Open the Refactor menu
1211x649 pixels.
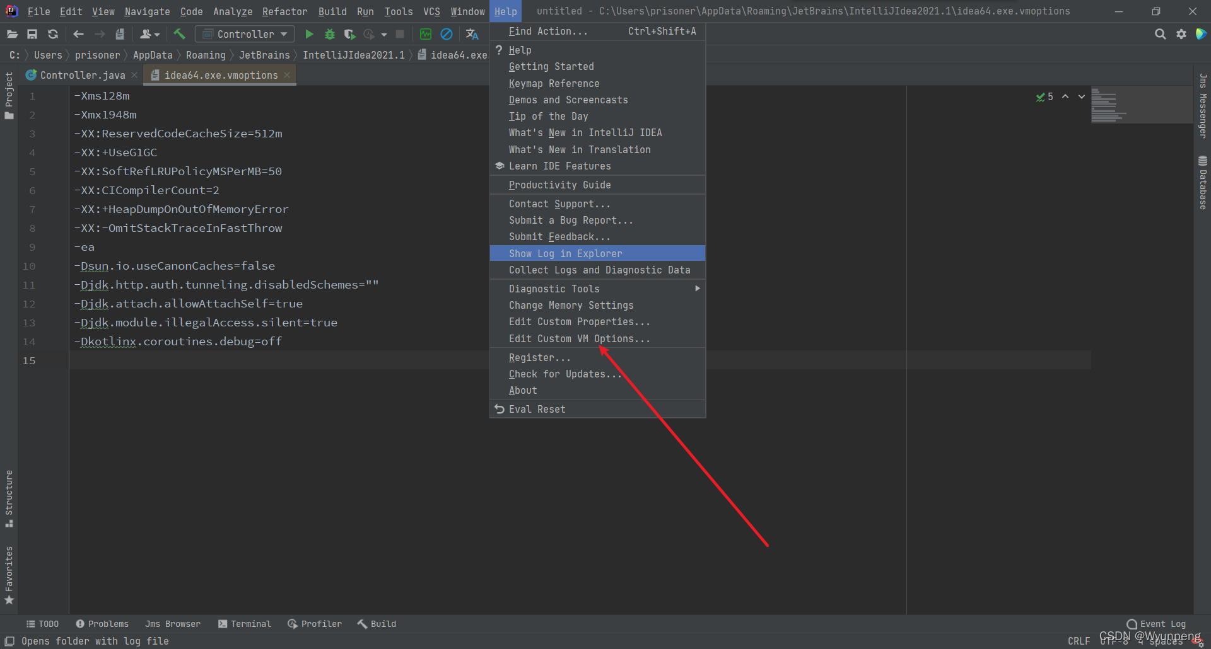tap(284, 11)
